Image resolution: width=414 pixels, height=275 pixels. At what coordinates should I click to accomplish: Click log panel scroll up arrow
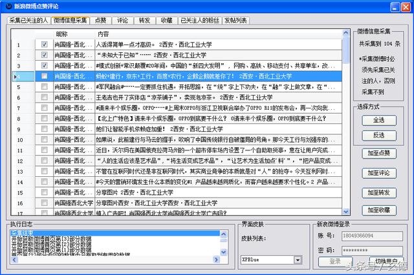223,234
